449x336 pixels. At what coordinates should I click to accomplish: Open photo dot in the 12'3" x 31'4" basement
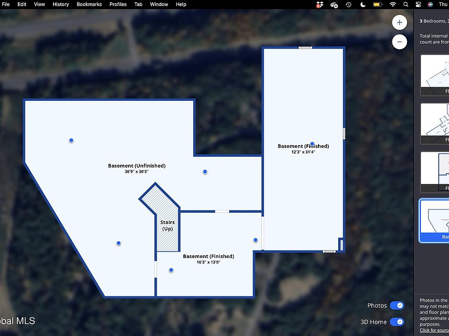(312, 144)
